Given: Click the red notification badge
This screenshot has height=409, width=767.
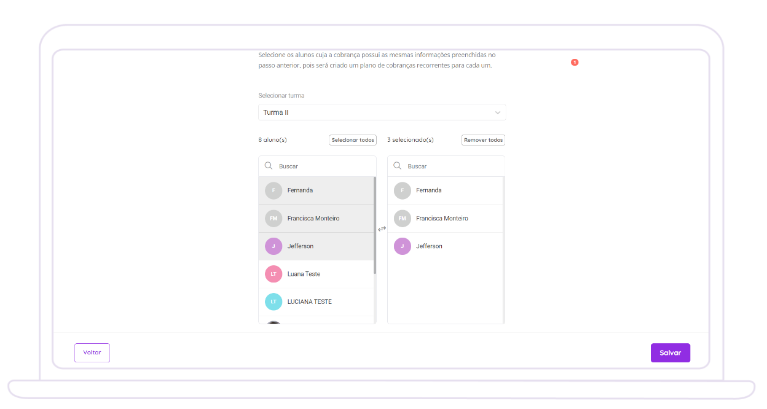Looking at the screenshot, I should (x=575, y=62).
